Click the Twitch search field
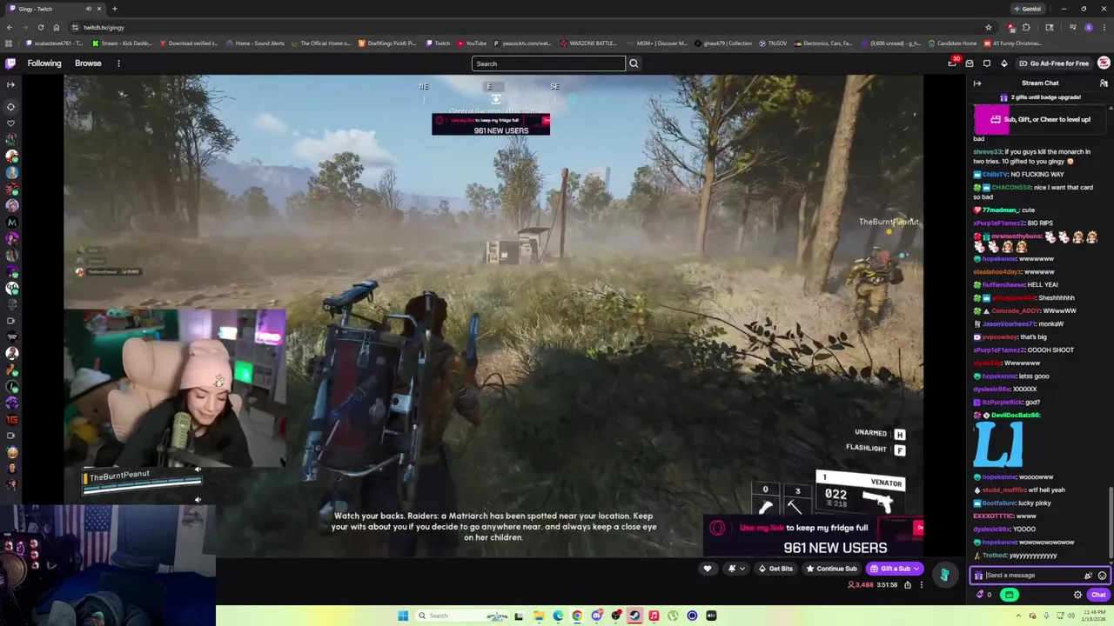 pos(548,63)
